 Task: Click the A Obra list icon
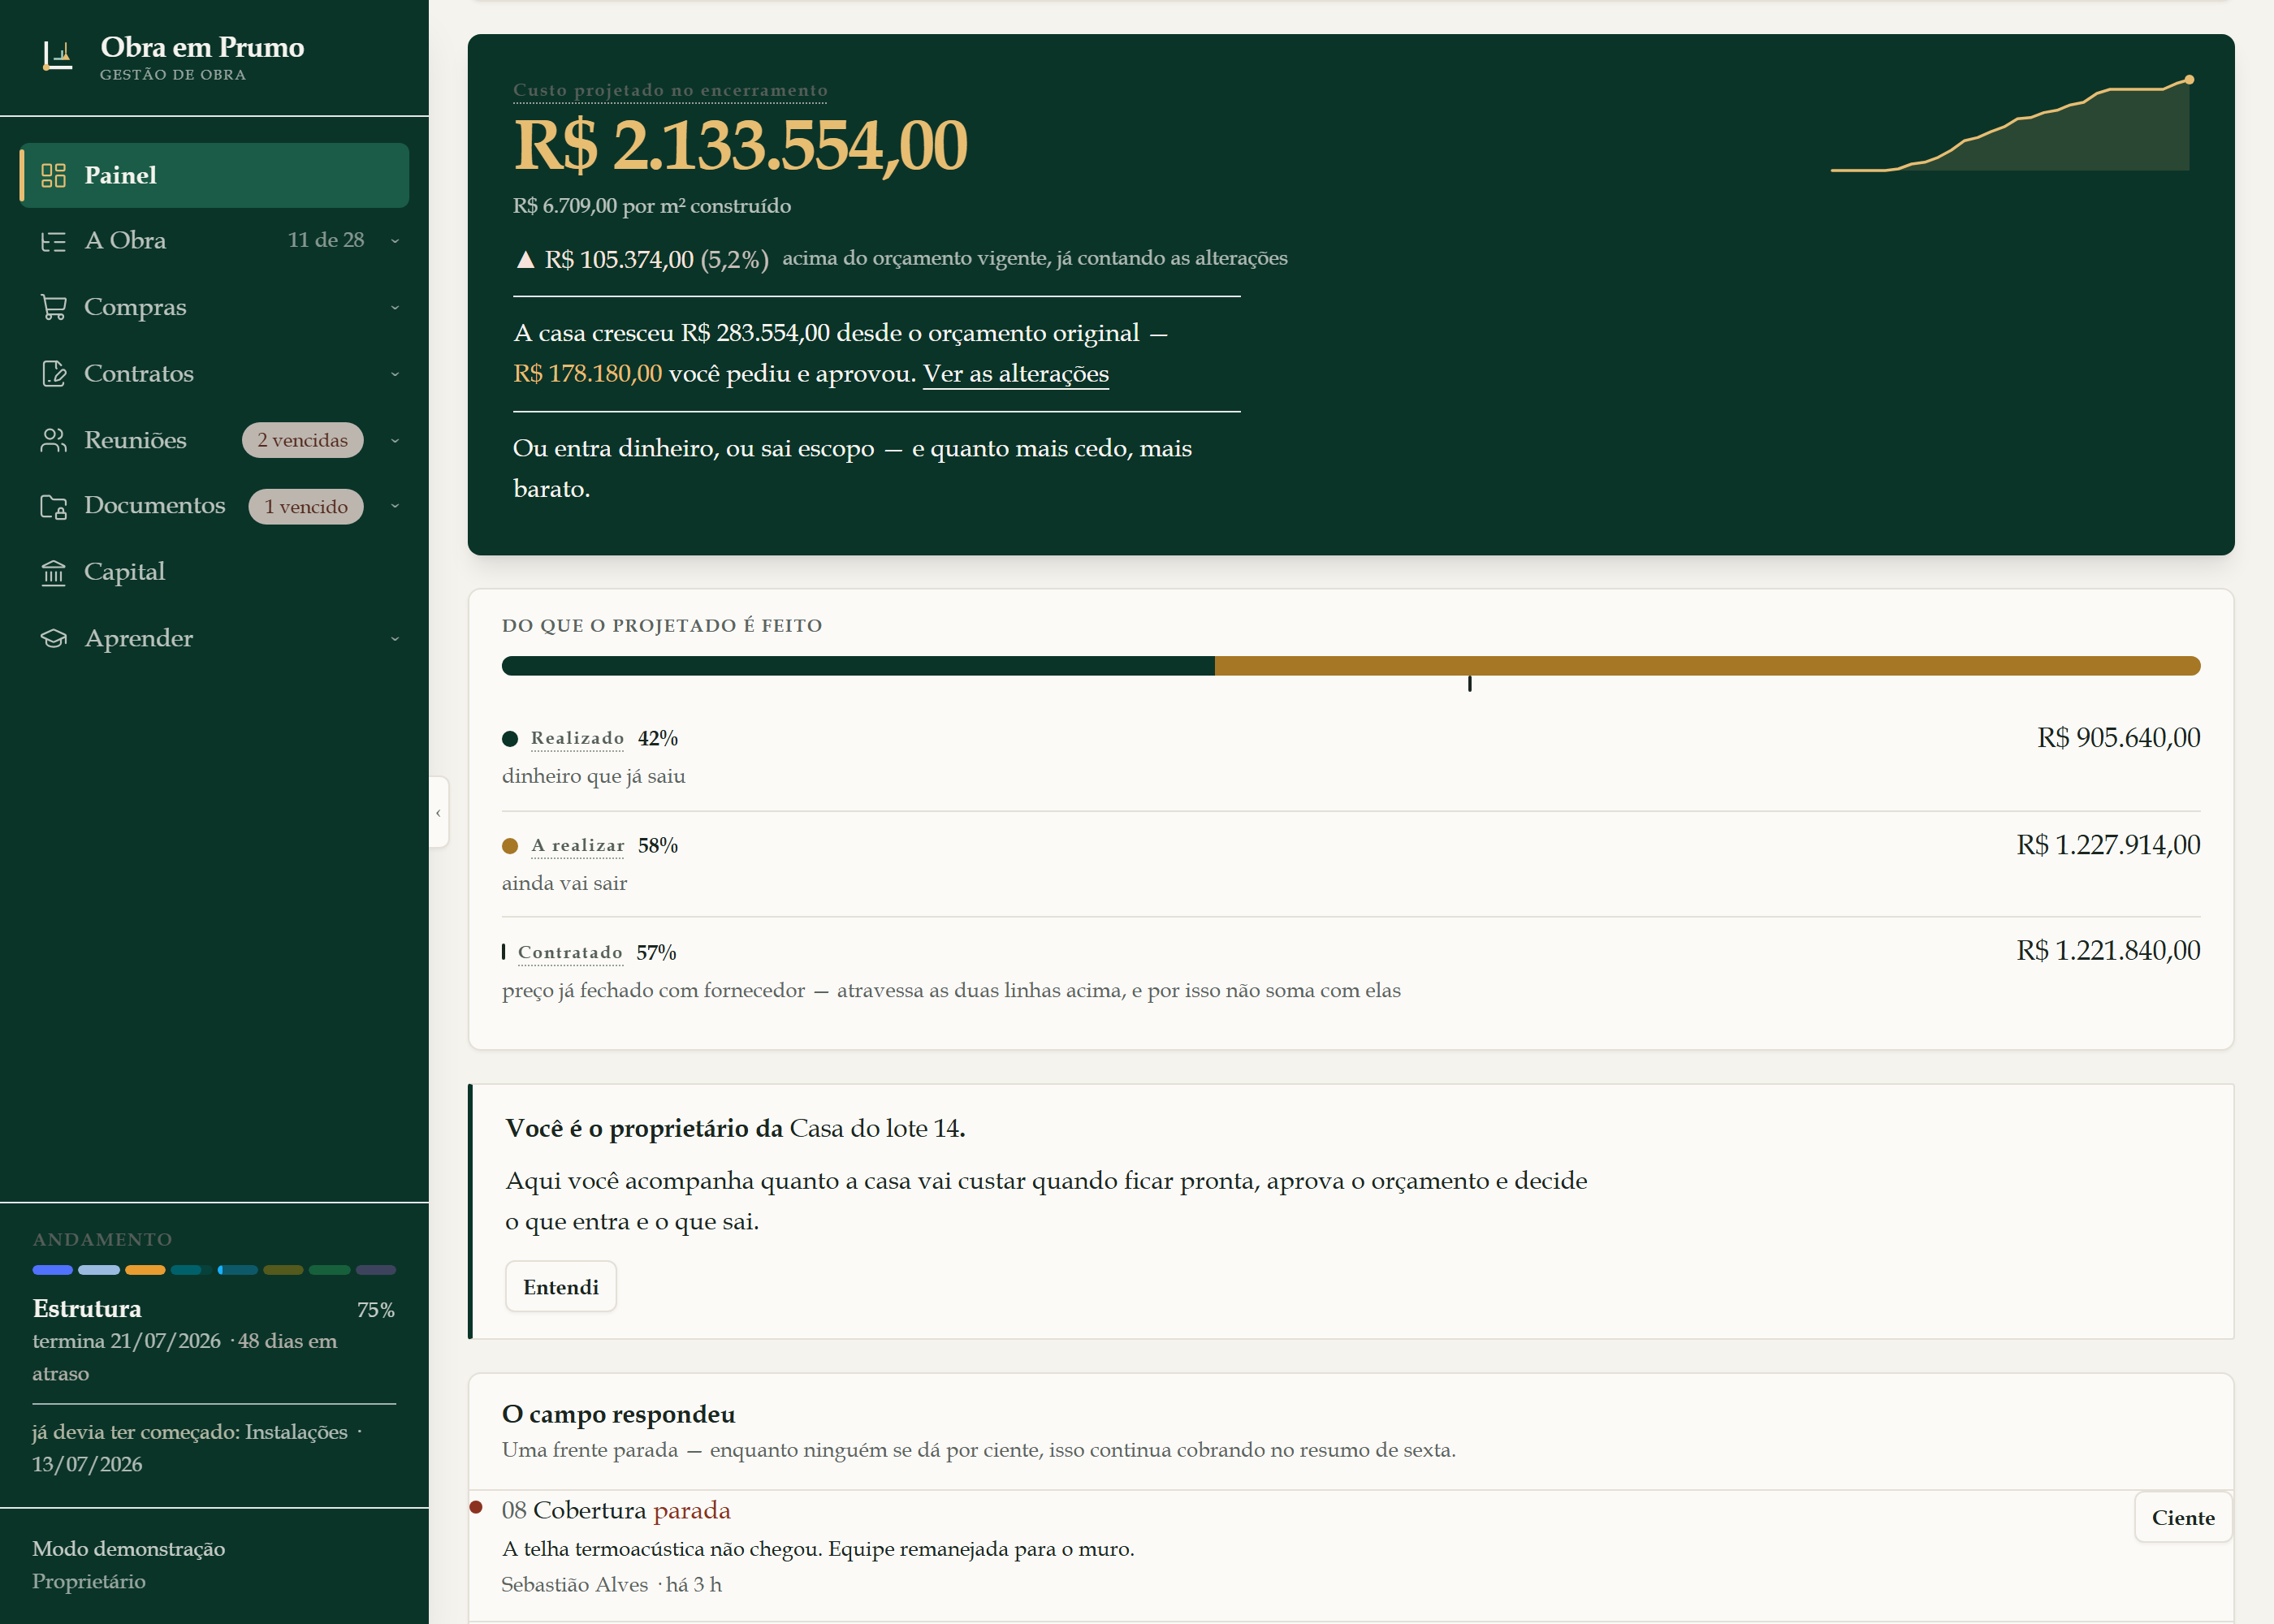[x=53, y=241]
